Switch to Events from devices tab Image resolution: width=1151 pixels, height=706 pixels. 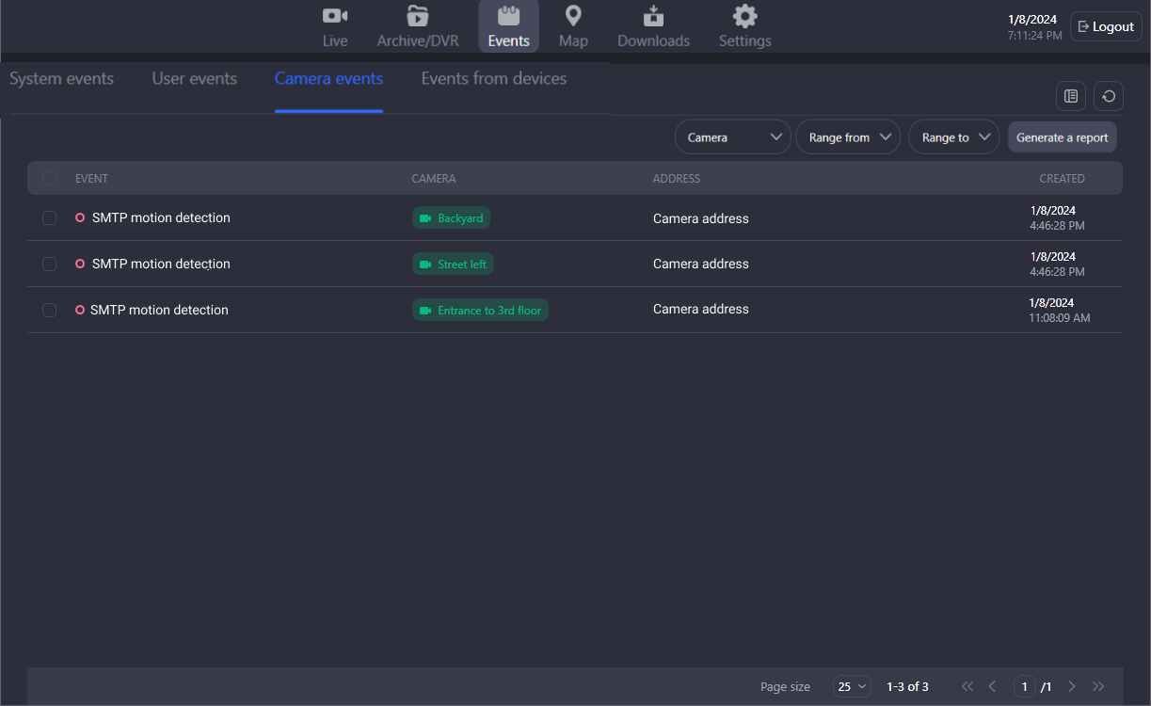point(494,79)
